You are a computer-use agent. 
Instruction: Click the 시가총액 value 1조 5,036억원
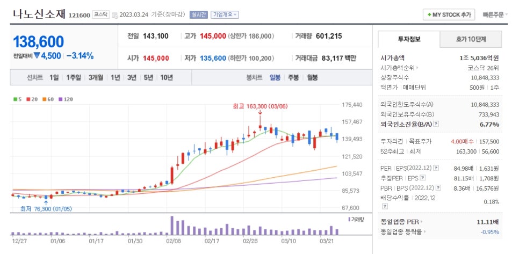[479, 57]
